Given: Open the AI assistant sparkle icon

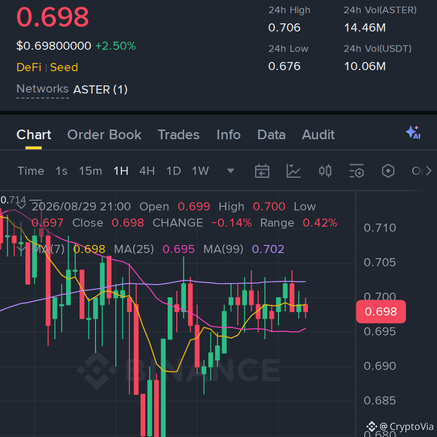Looking at the screenshot, I should (413, 132).
